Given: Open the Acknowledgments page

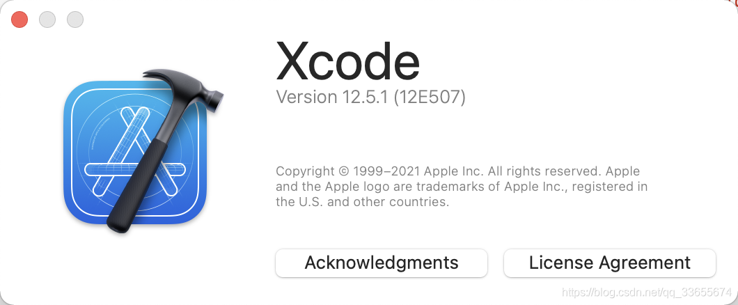Looking at the screenshot, I should (382, 263).
